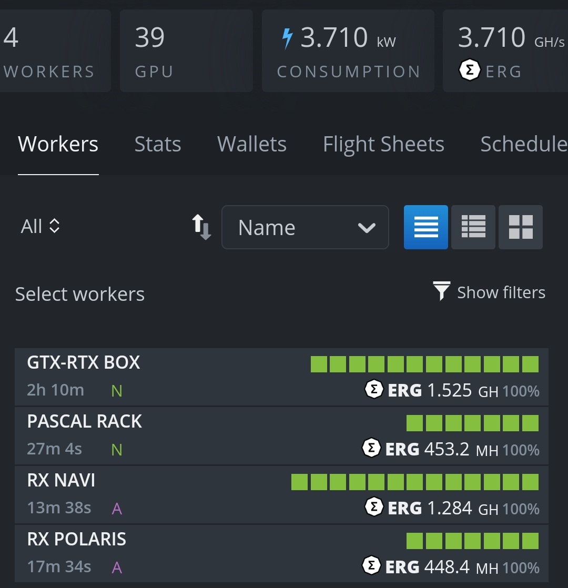Screen dimensions: 568x588
Task: Click the ERG icon in the hashrate summary card
Action: pyautogui.click(x=469, y=71)
